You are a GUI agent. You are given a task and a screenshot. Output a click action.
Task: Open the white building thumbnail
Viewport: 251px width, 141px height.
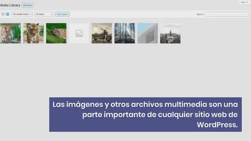pos(147,33)
